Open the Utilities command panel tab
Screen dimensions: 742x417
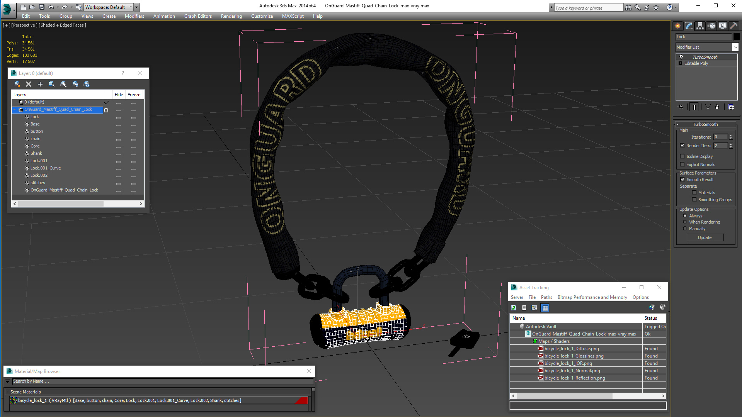pos(733,26)
